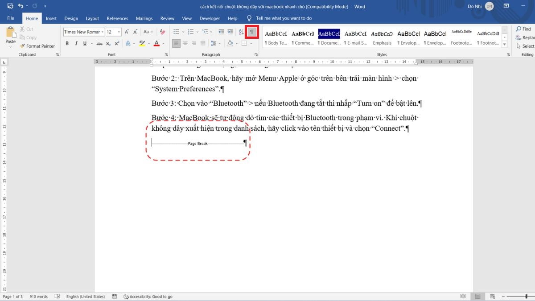Align text left

coord(176,43)
